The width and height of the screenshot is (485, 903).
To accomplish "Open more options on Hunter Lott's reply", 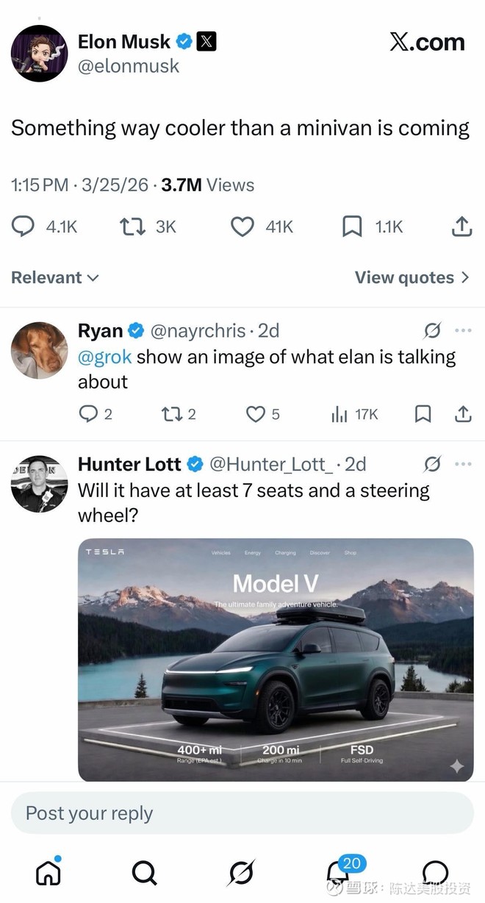I will (463, 465).
